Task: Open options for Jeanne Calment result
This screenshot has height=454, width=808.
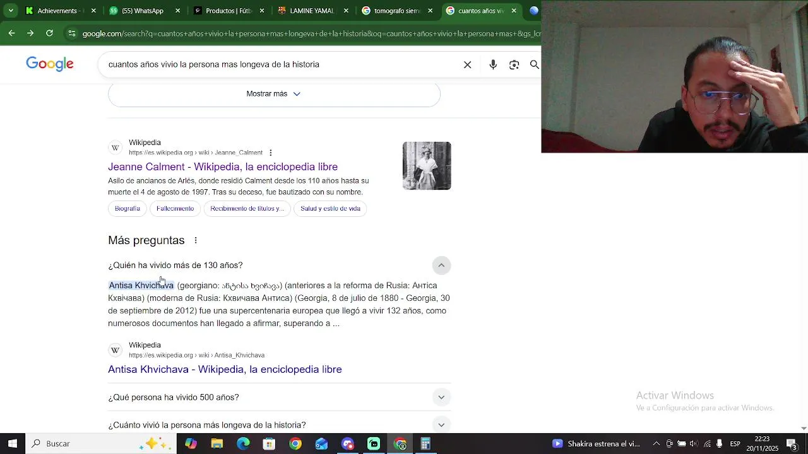Action: point(270,153)
